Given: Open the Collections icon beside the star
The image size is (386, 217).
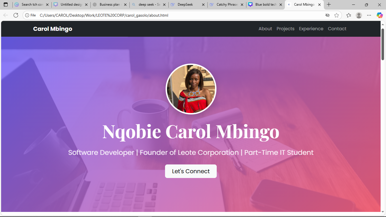Looking at the screenshot, I should pos(348,15).
